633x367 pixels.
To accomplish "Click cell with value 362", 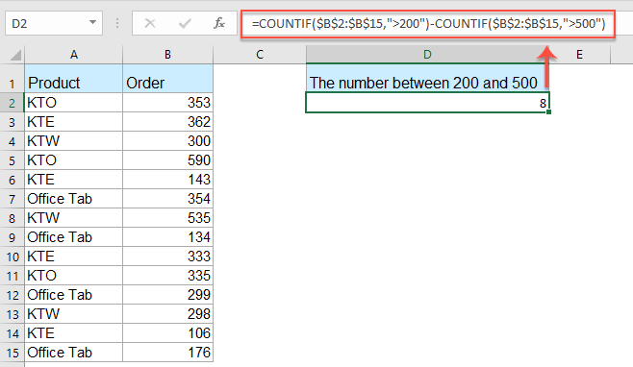I will pyautogui.click(x=167, y=122).
